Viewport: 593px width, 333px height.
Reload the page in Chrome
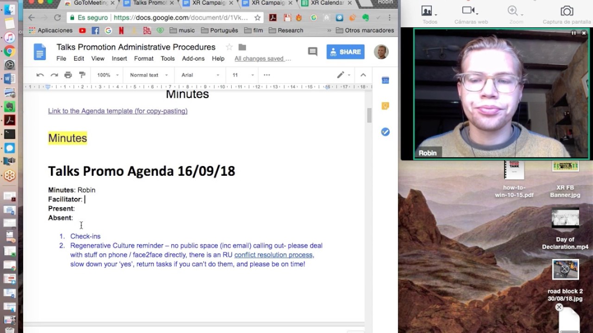57,18
